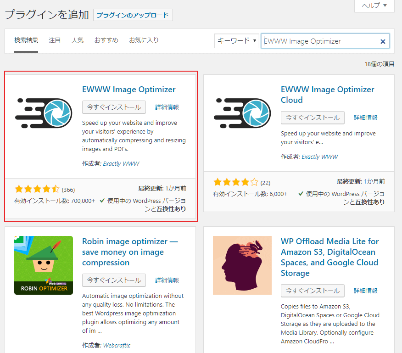Click the プラグインのアップロード button
402x353 pixels.
pos(133,15)
